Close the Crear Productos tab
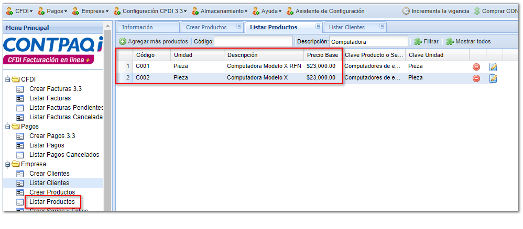The width and height of the screenshot is (523, 229). pyautogui.click(x=239, y=26)
